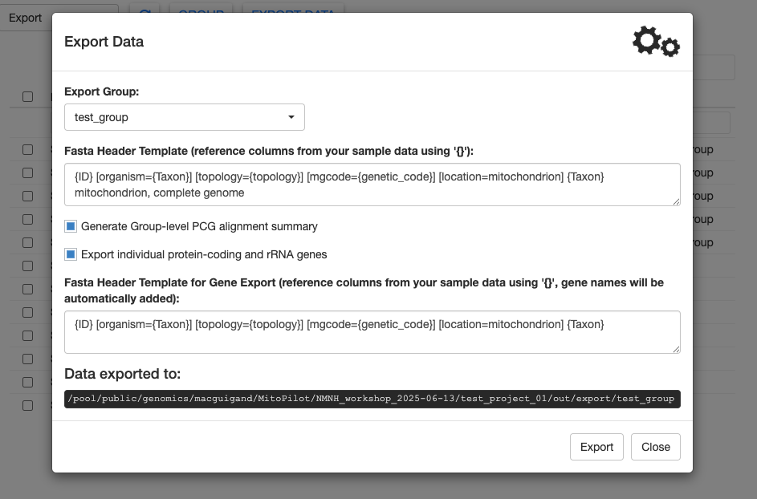This screenshot has width=757, height=499.
Task: Click the Export Data heading text
Action: [x=104, y=42]
